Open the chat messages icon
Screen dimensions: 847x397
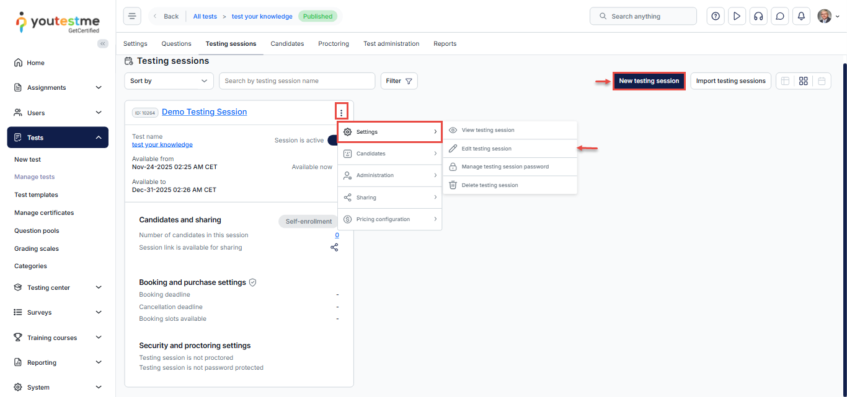point(780,16)
